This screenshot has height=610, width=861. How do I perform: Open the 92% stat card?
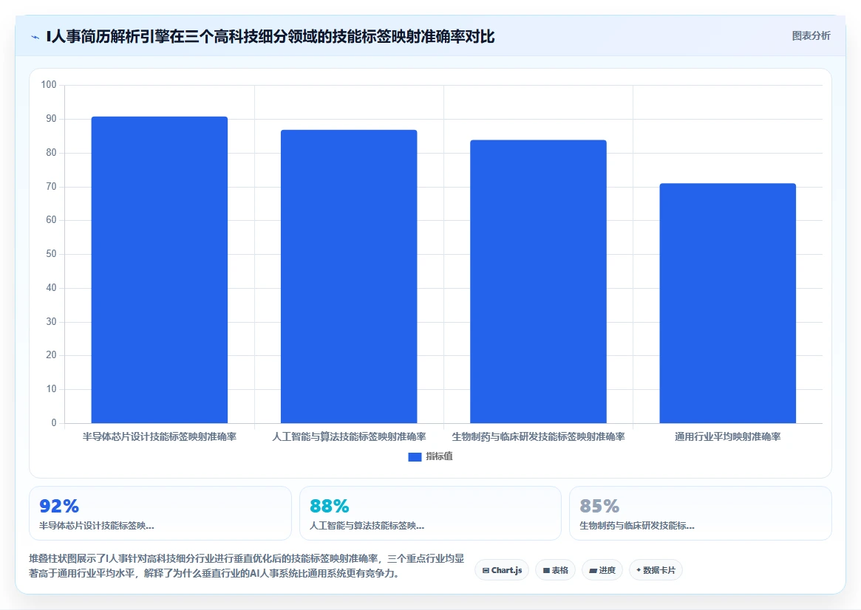(160, 513)
